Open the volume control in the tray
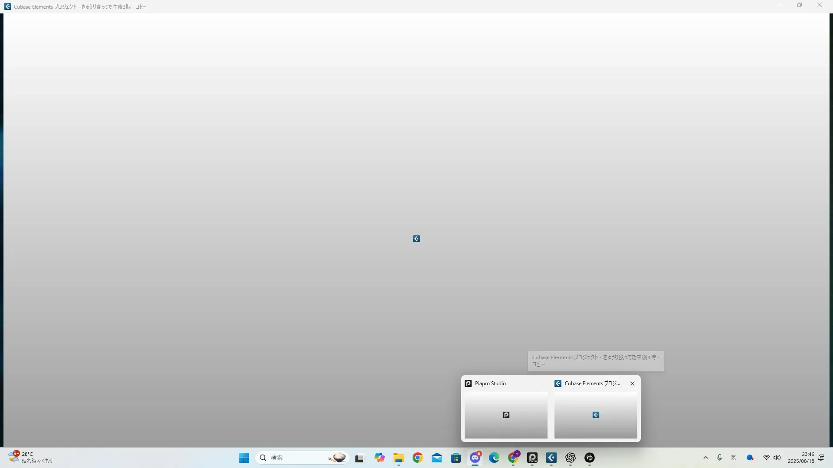 [777, 458]
